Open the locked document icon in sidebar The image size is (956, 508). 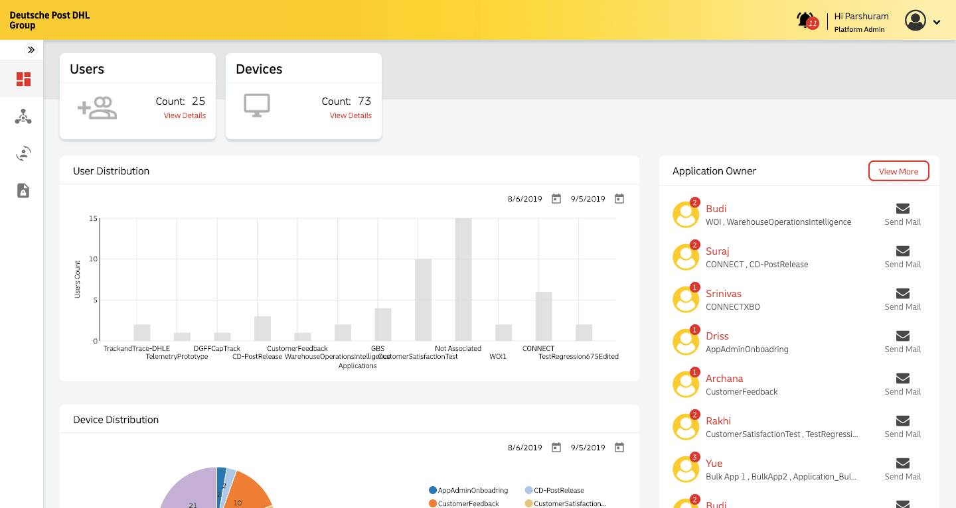coord(23,190)
